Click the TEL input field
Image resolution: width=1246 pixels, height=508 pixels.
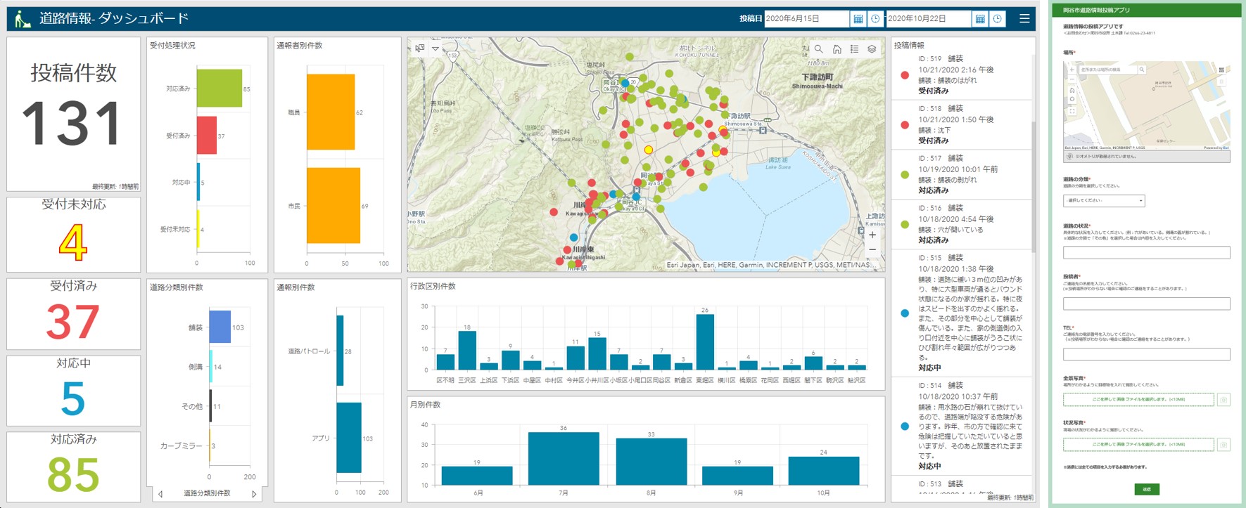coord(1146,355)
